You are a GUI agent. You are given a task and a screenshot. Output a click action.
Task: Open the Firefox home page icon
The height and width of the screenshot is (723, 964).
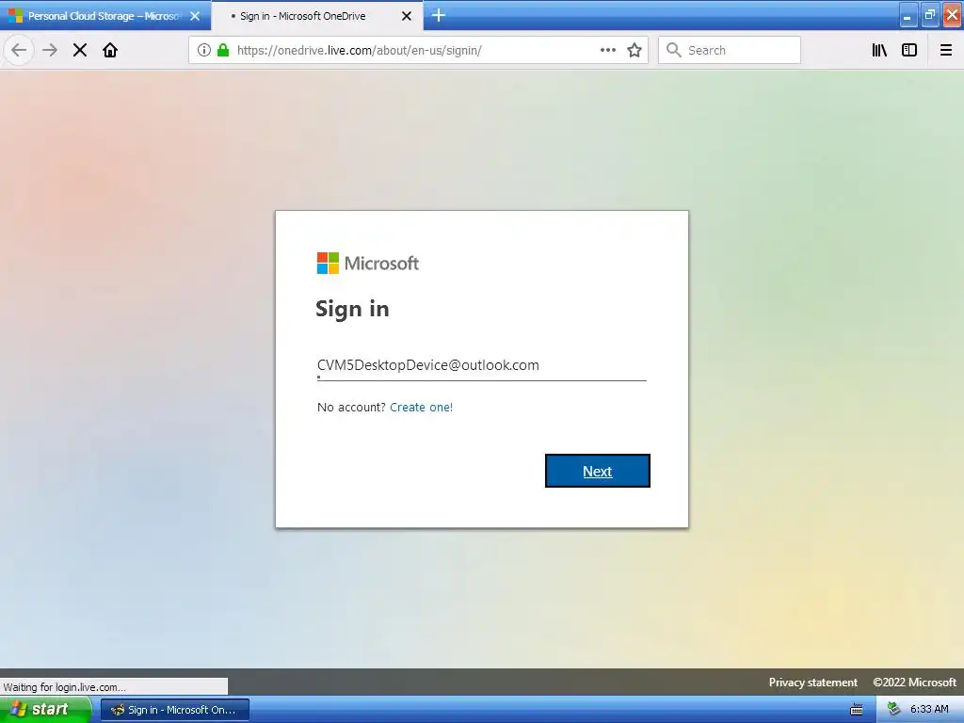click(x=110, y=50)
